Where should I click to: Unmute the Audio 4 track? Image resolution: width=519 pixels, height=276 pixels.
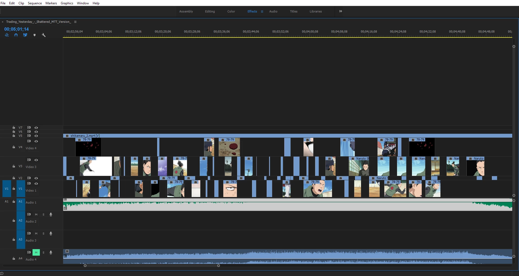[36, 252]
